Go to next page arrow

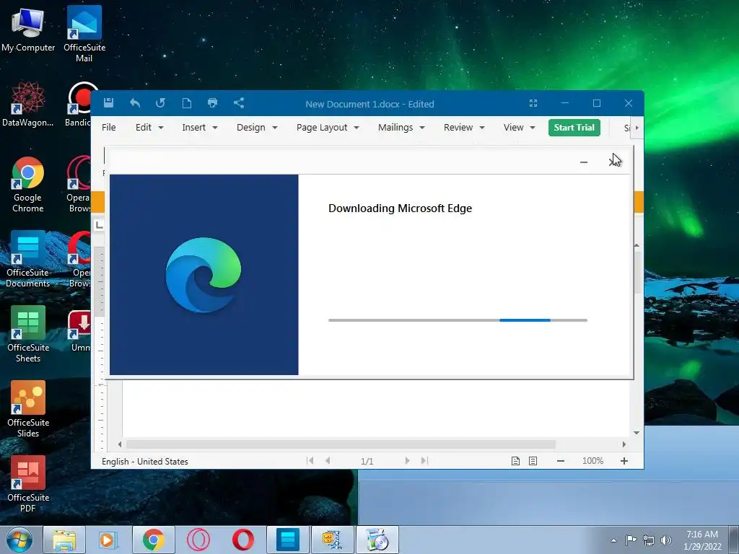click(x=407, y=461)
